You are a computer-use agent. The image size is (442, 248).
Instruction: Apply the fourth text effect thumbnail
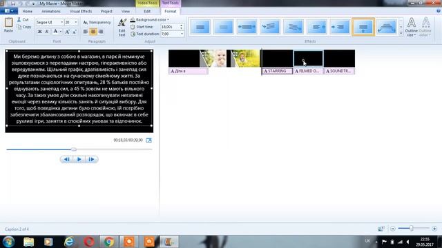point(270,27)
